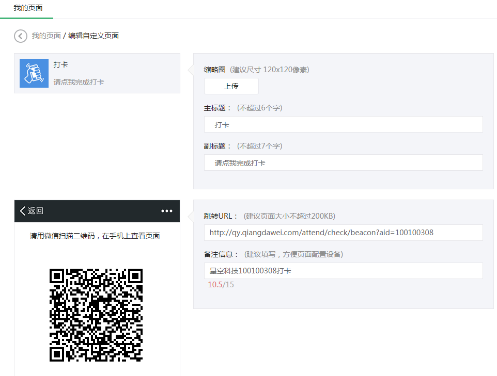497x376 pixels.
Task: Click the 建议页面大小不超过200KB hint
Action: coord(289,216)
